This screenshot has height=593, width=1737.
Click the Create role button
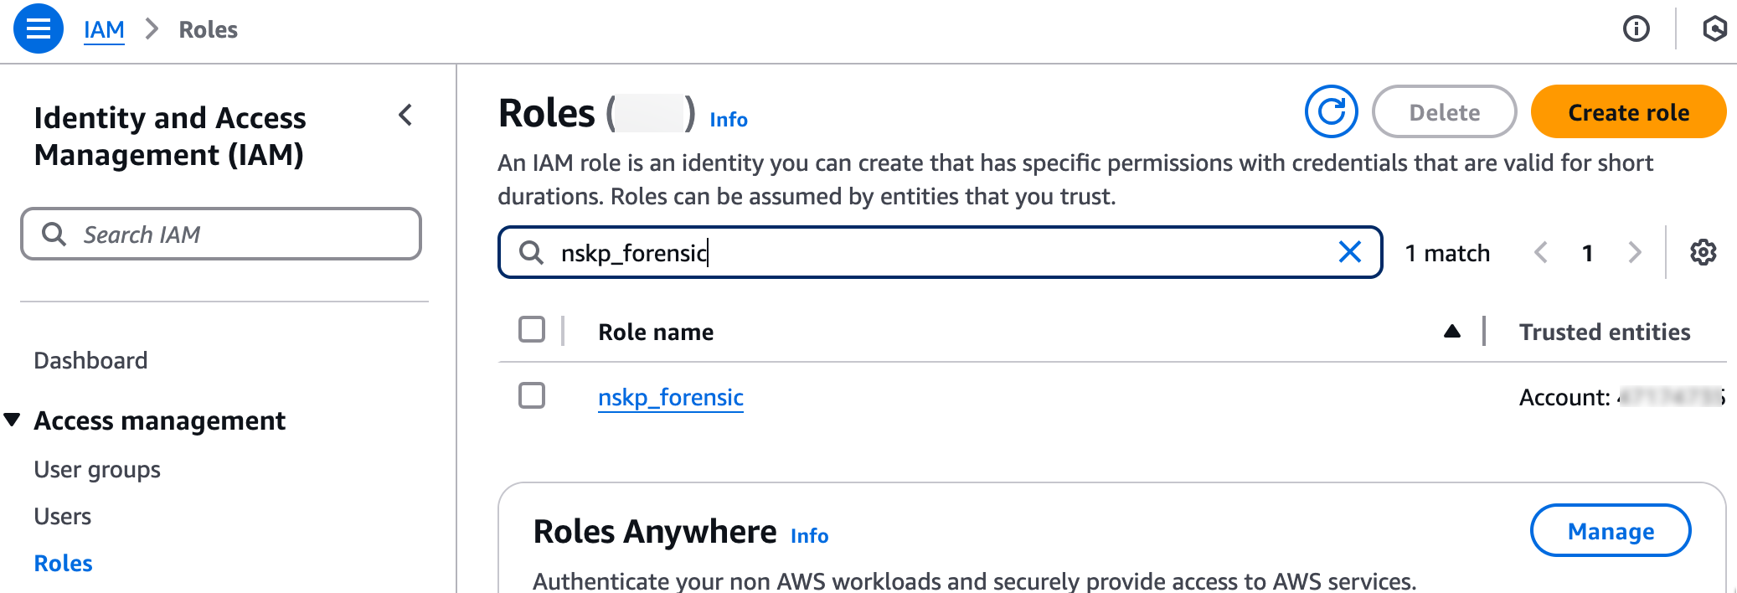click(1628, 111)
